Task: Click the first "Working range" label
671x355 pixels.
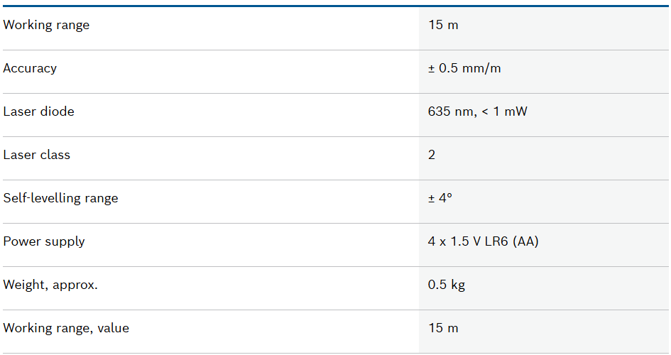Action: (46, 25)
